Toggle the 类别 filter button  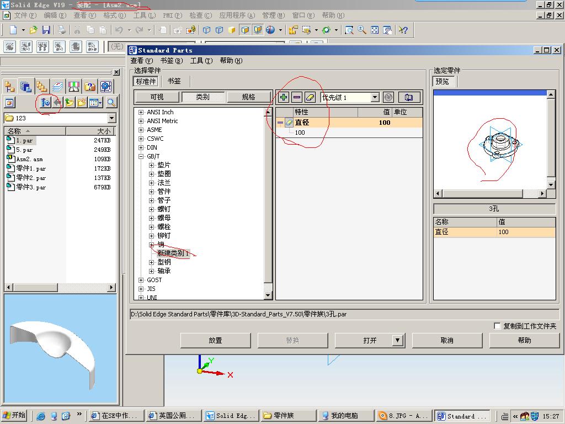(x=203, y=97)
